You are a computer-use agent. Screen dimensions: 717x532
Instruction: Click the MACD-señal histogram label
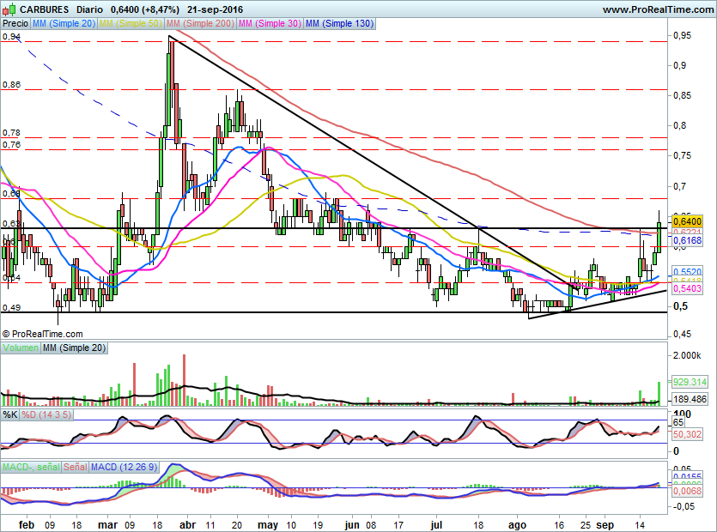click(x=29, y=466)
